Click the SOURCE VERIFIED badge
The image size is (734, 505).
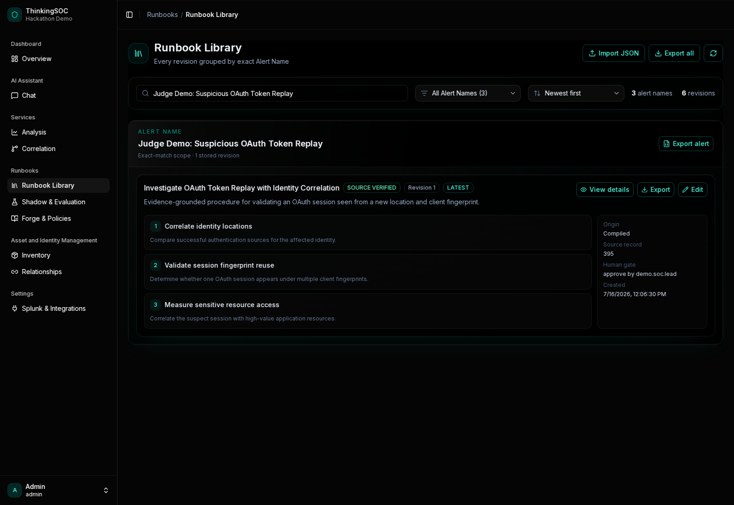pos(372,188)
